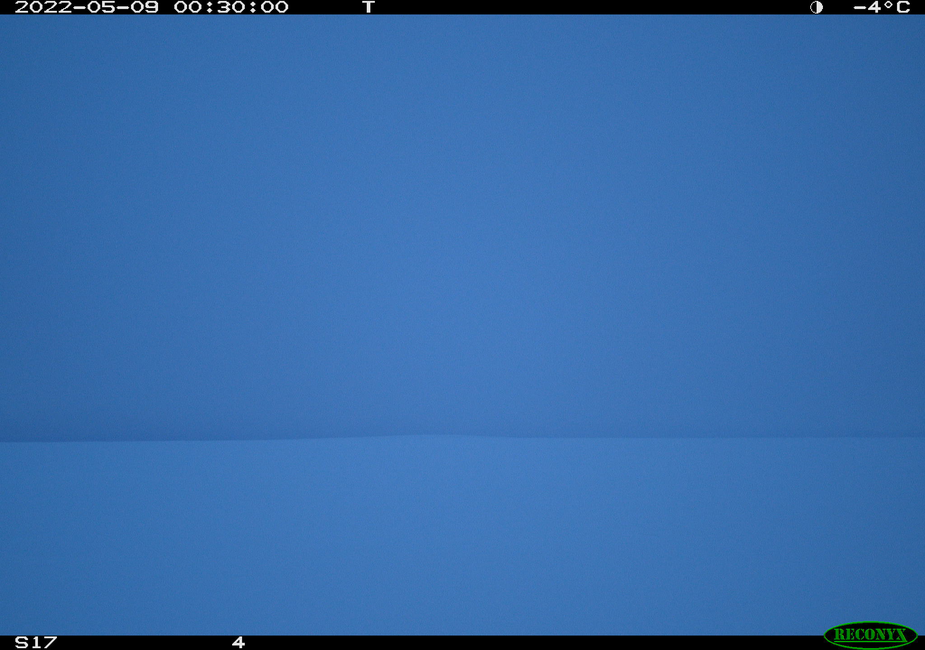
Task: Click the year 2022 in the timestamp
Action: 43,7
